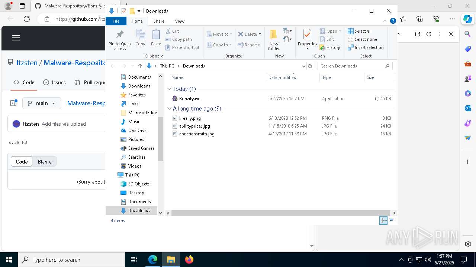Click the Search Downloads field
Screen dimensions: 476x267
tap(355, 66)
